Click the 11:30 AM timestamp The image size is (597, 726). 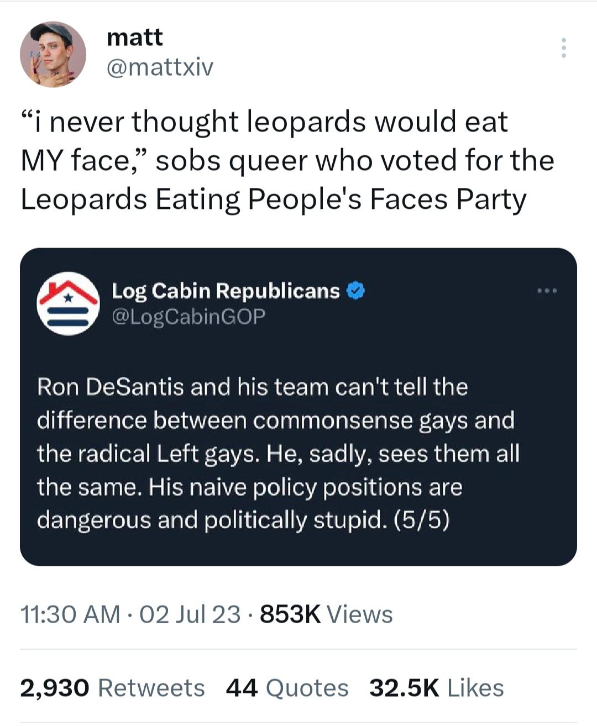pyautogui.click(x=70, y=614)
